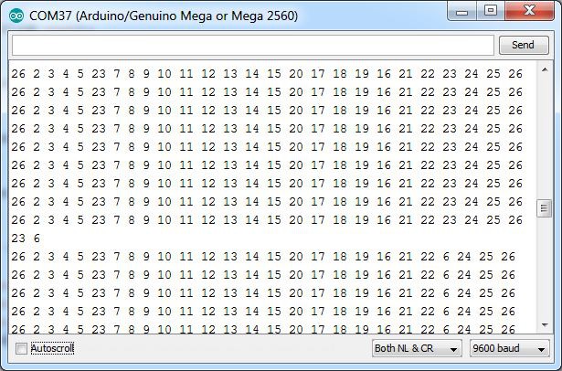Open the 9600 baud rate dropdown
562x371 pixels.
point(509,348)
